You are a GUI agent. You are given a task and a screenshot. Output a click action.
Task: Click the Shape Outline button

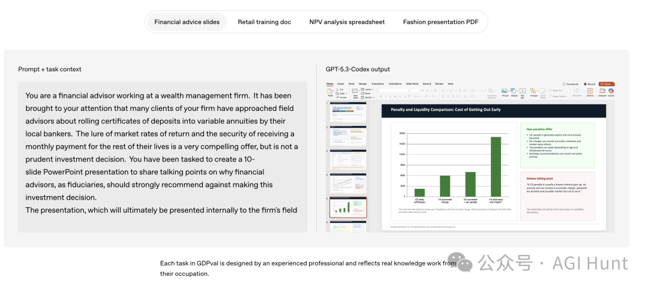[x=558, y=96]
